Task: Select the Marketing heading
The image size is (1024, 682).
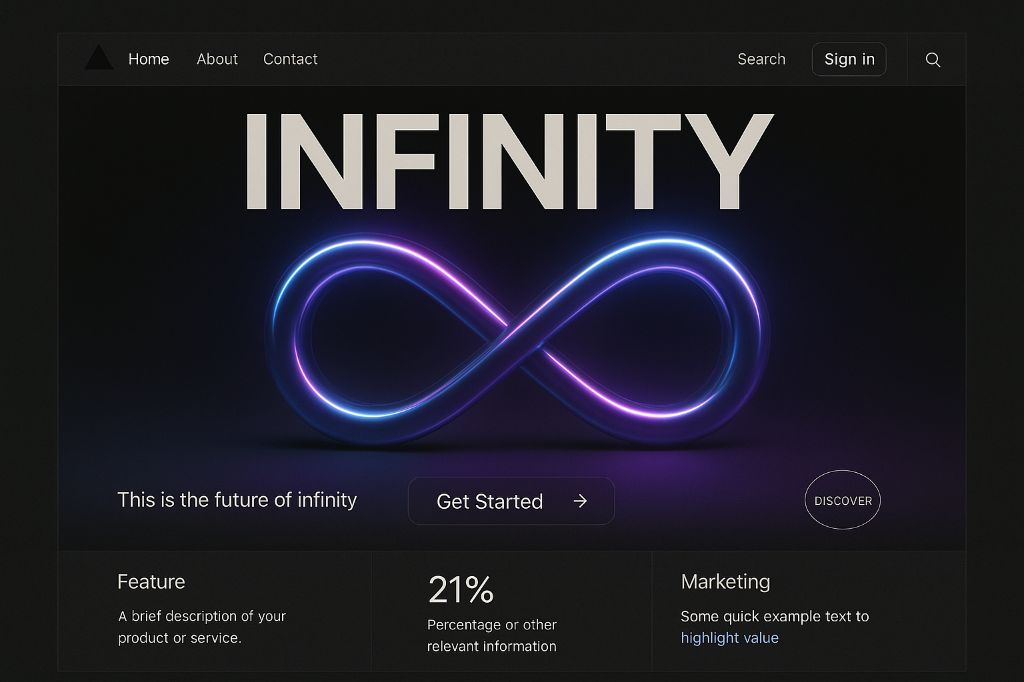Action: coord(725,581)
